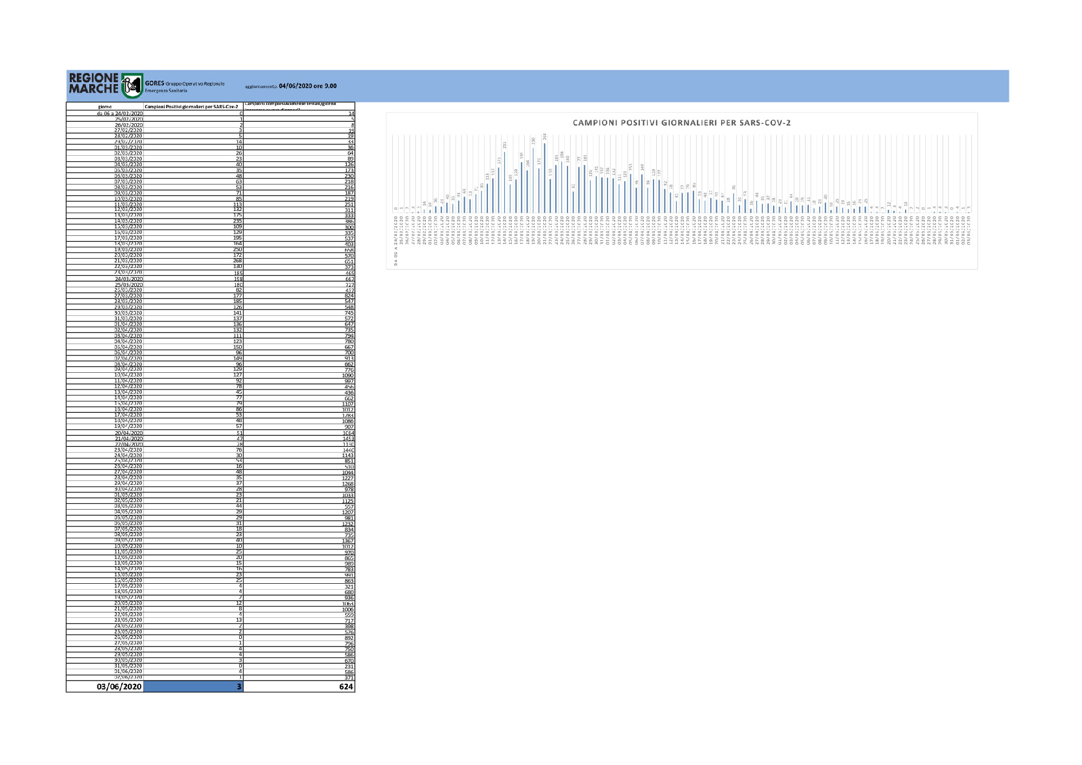Click the 'Campioni complessivamente testati/giorno' column header

(x=290, y=103)
